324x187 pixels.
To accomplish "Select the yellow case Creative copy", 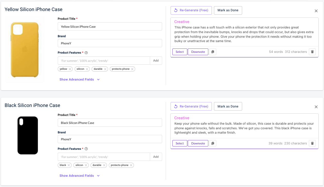I will 180,52.
